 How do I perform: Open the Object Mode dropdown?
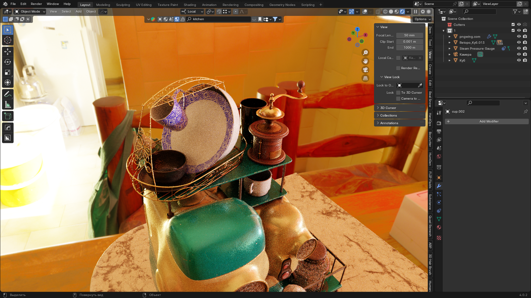(x=30, y=12)
